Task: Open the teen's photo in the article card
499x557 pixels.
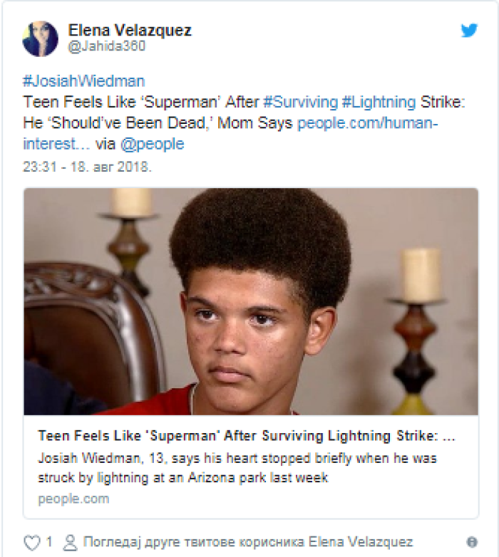Action: (x=250, y=301)
